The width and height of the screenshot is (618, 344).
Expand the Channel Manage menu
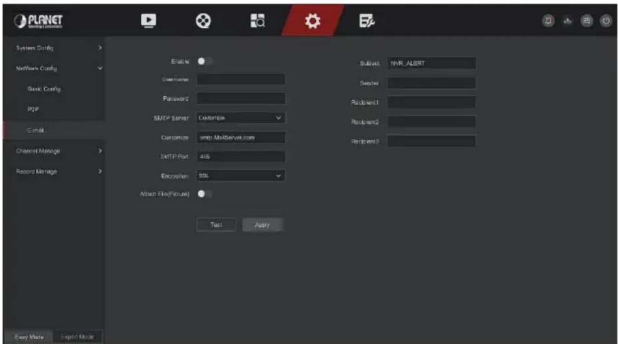(54, 150)
